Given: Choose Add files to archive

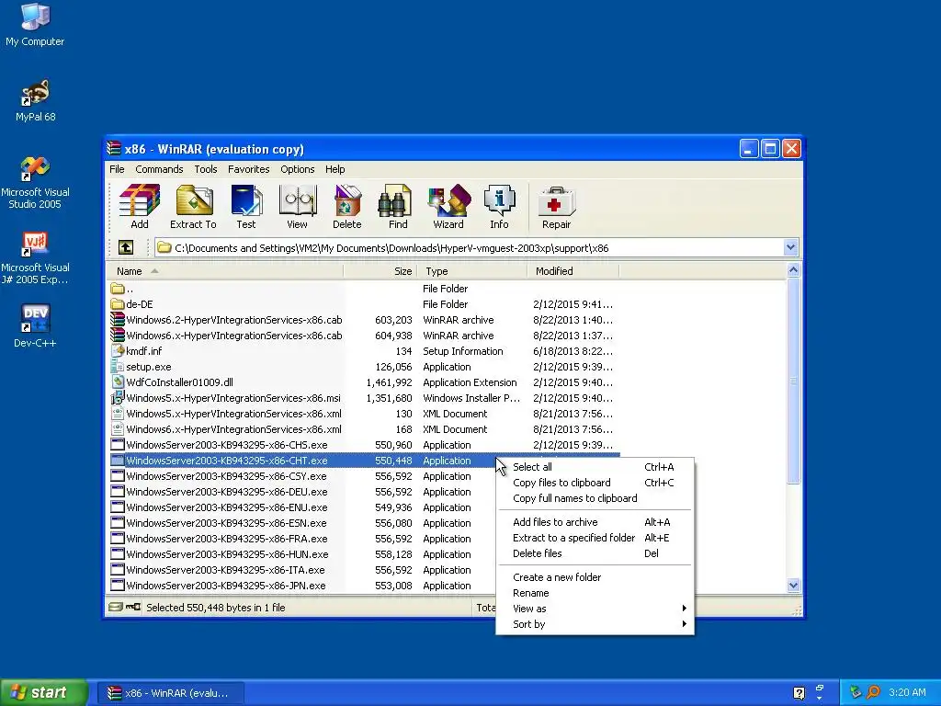Looking at the screenshot, I should click(x=595, y=522).
